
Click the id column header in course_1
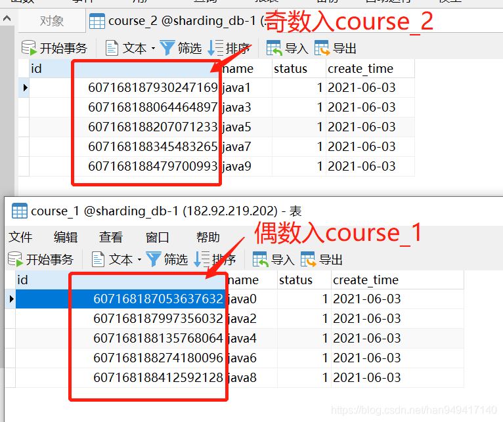[x=121, y=280]
